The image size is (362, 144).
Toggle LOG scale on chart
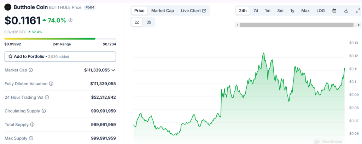click(321, 11)
